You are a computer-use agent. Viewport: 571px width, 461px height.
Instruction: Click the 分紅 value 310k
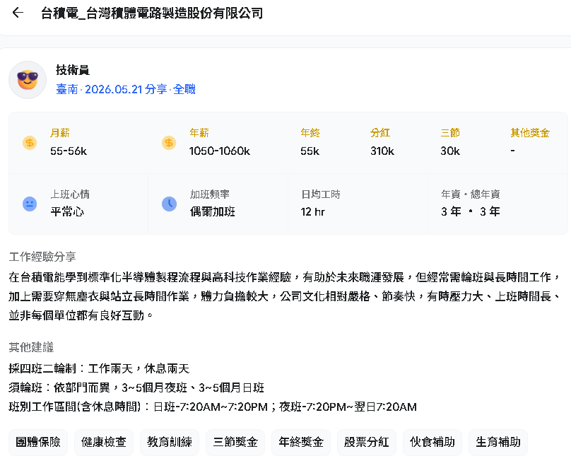pos(382,151)
